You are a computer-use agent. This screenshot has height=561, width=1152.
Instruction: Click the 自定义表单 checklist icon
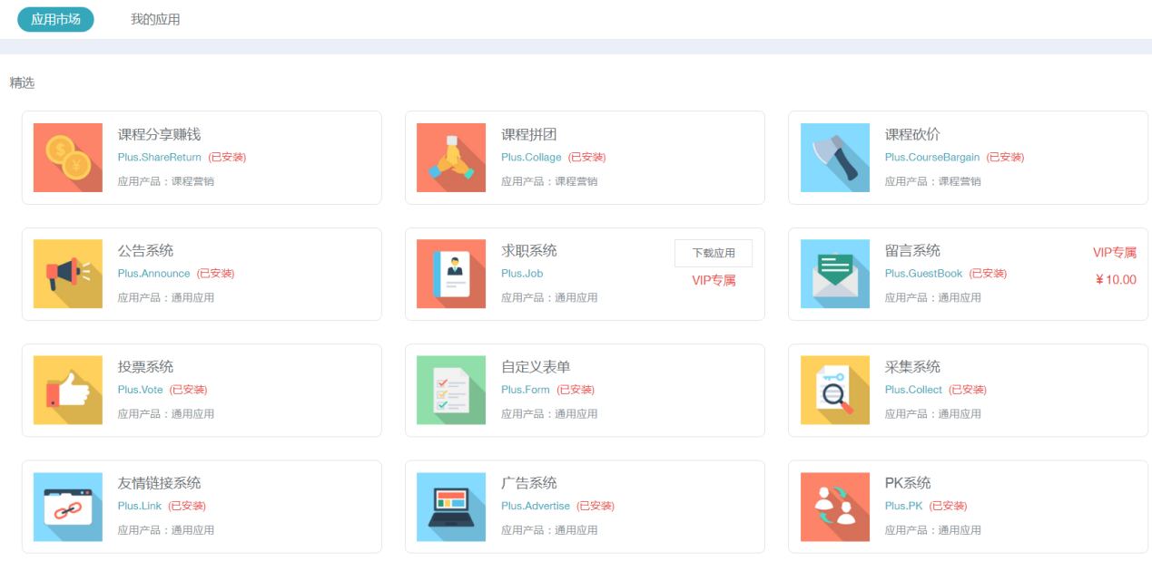click(x=451, y=390)
